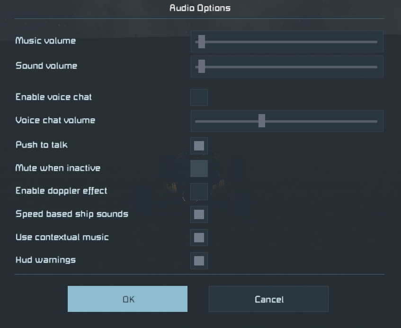Click the Enable doppler effect label
The image size is (401, 328).
click(x=62, y=191)
